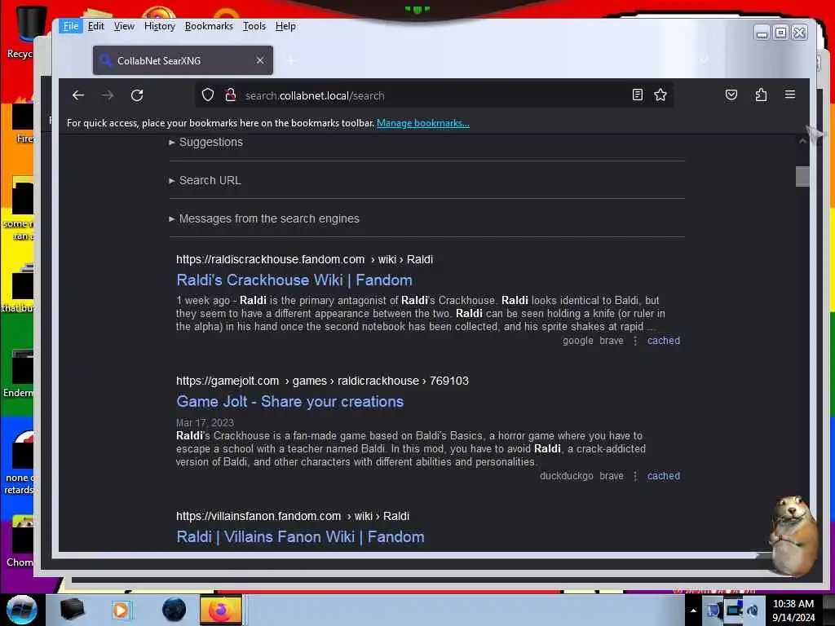Open the Help menu
The image size is (835, 626).
(285, 26)
